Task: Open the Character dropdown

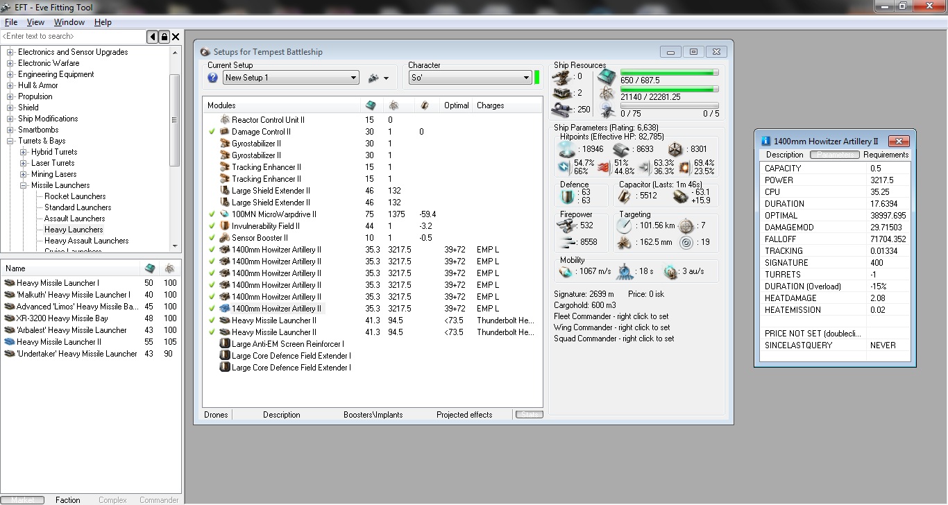Action: (471, 78)
